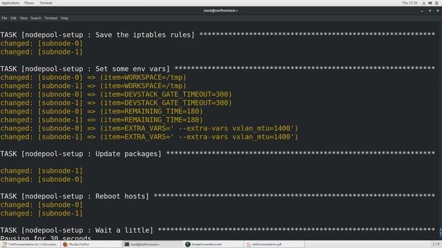Click the 'Set some env vars' task line
This screenshot has width=442, height=248.
218,69
